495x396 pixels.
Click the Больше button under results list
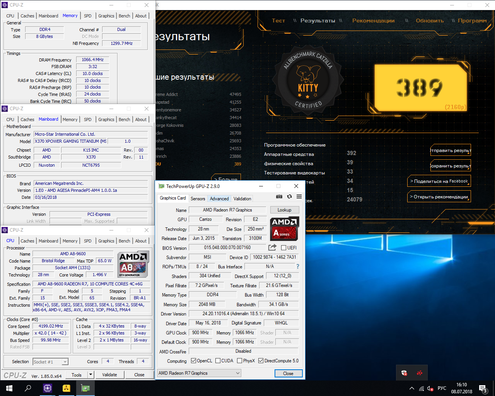pyautogui.click(x=226, y=179)
